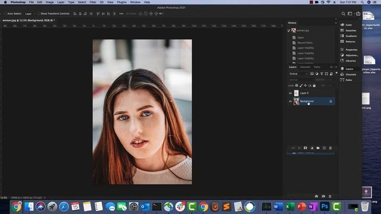Screen dimensions: 381x214
Task: Collapse the Layers panel with double arrows
Action: [x=331, y=67]
